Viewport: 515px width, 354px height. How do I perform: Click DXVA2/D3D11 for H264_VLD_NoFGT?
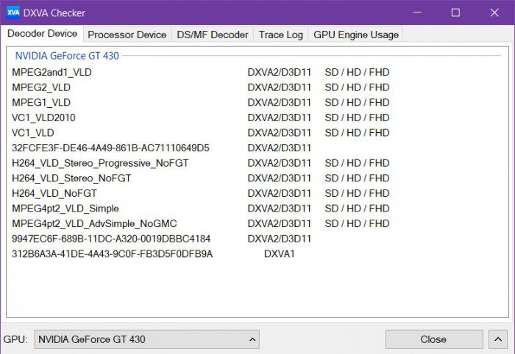(279, 193)
